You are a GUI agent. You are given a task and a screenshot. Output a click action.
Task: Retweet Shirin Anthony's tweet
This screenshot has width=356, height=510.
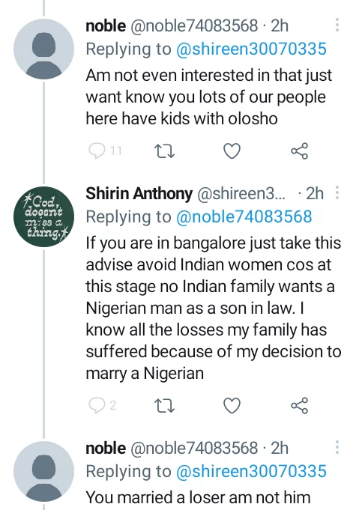coord(165,406)
